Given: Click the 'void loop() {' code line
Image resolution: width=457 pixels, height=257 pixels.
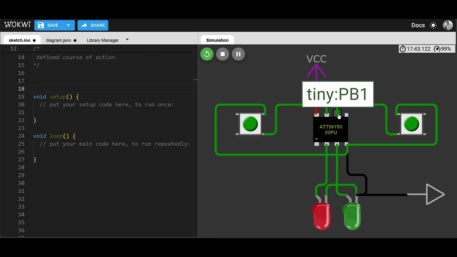Looking at the screenshot, I should [54, 136].
